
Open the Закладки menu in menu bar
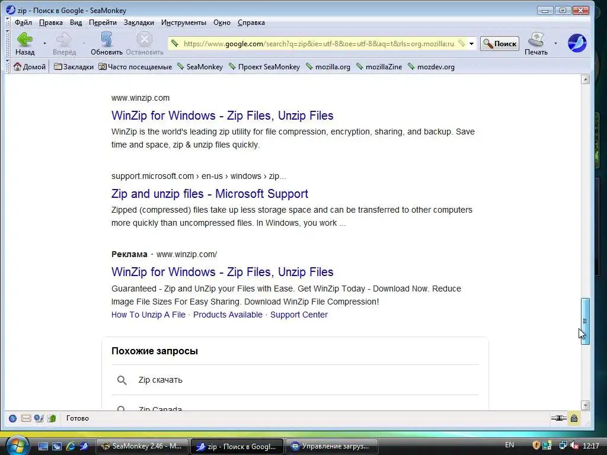point(139,23)
